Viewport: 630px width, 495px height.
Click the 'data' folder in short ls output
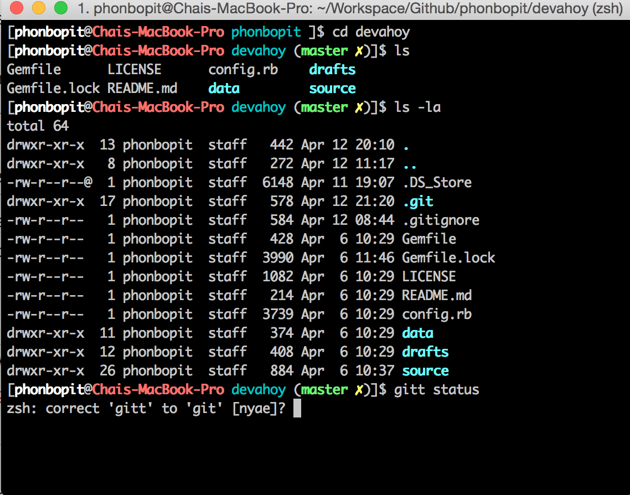pos(224,89)
